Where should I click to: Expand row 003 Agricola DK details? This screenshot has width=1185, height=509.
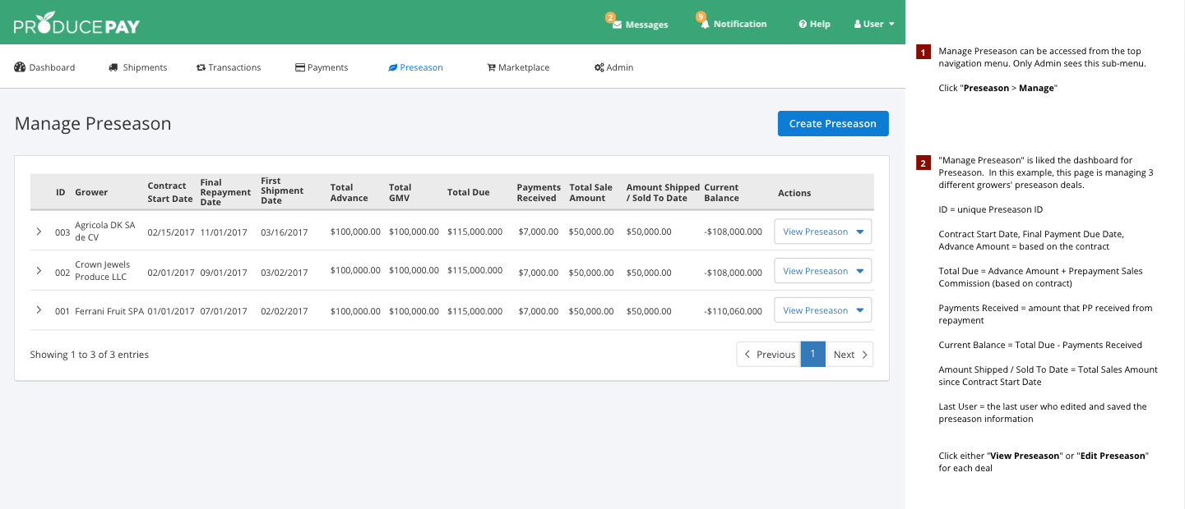point(39,232)
